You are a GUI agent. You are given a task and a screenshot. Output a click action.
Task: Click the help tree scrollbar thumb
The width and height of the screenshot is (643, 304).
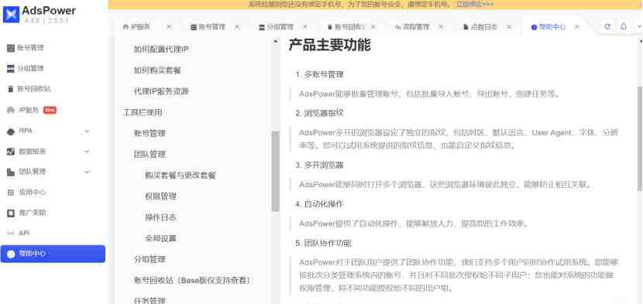(276, 171)
